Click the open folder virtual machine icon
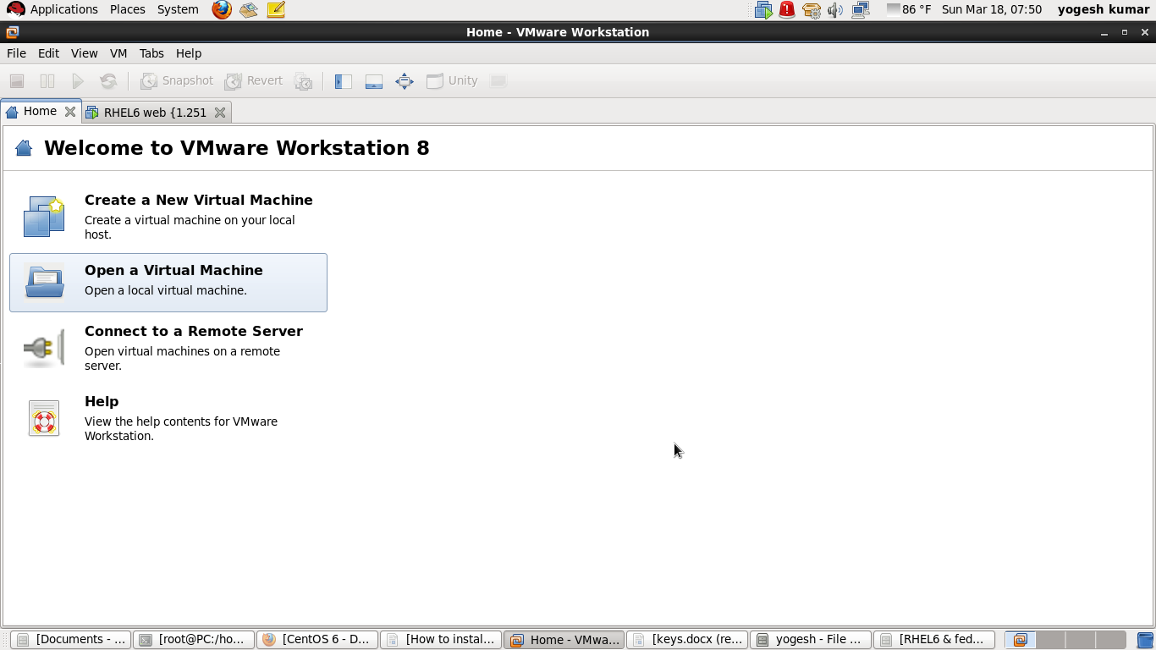 pos(44,282)
